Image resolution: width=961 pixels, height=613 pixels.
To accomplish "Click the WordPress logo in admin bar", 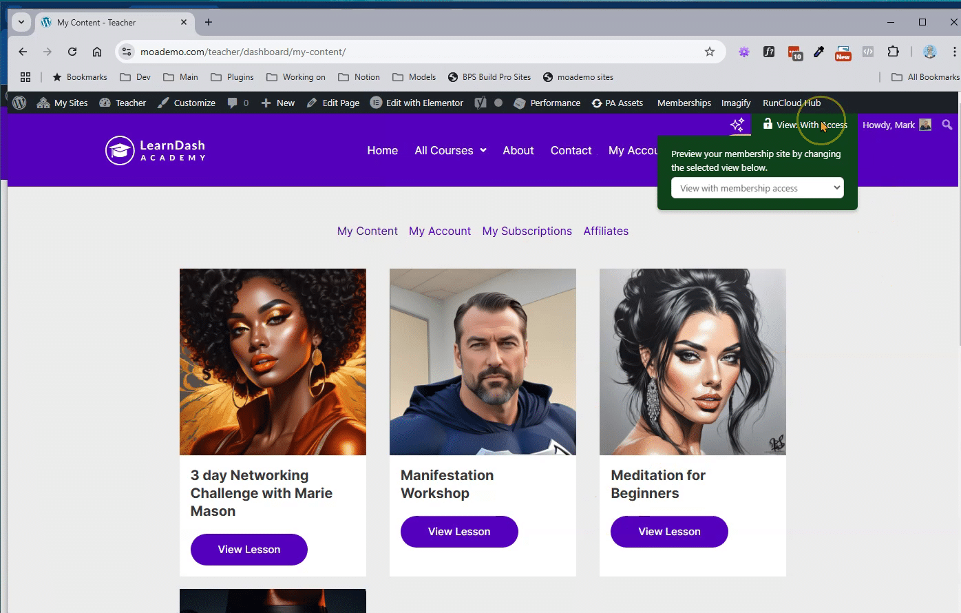I will point(19,103).
